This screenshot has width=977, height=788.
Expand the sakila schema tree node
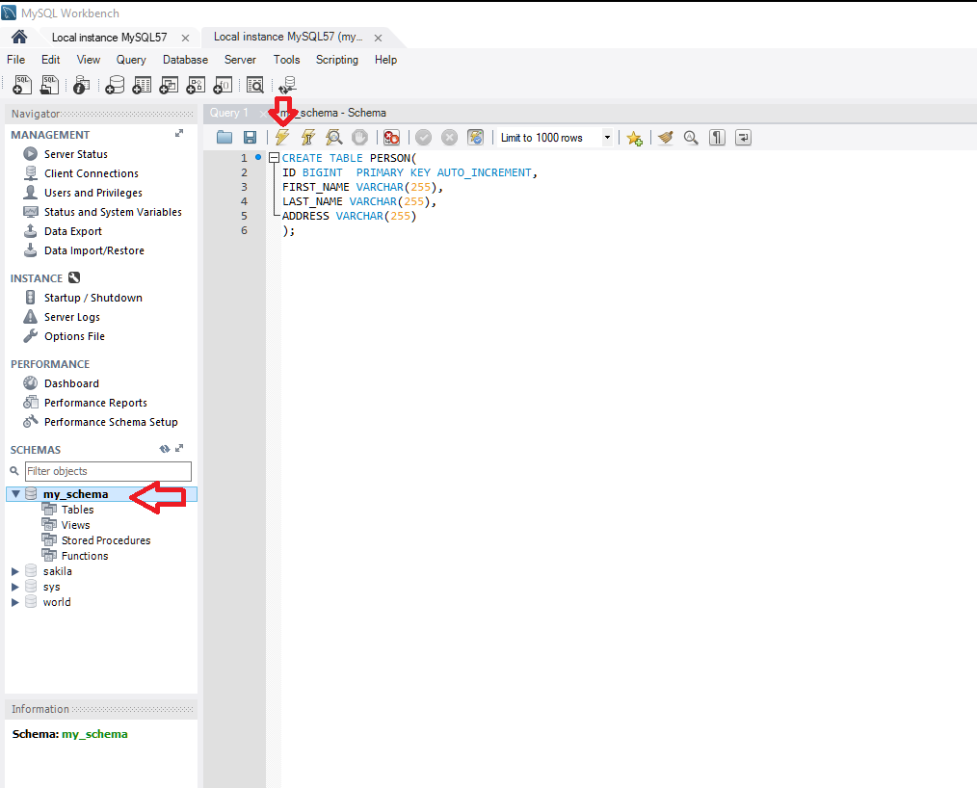(14, 571)
